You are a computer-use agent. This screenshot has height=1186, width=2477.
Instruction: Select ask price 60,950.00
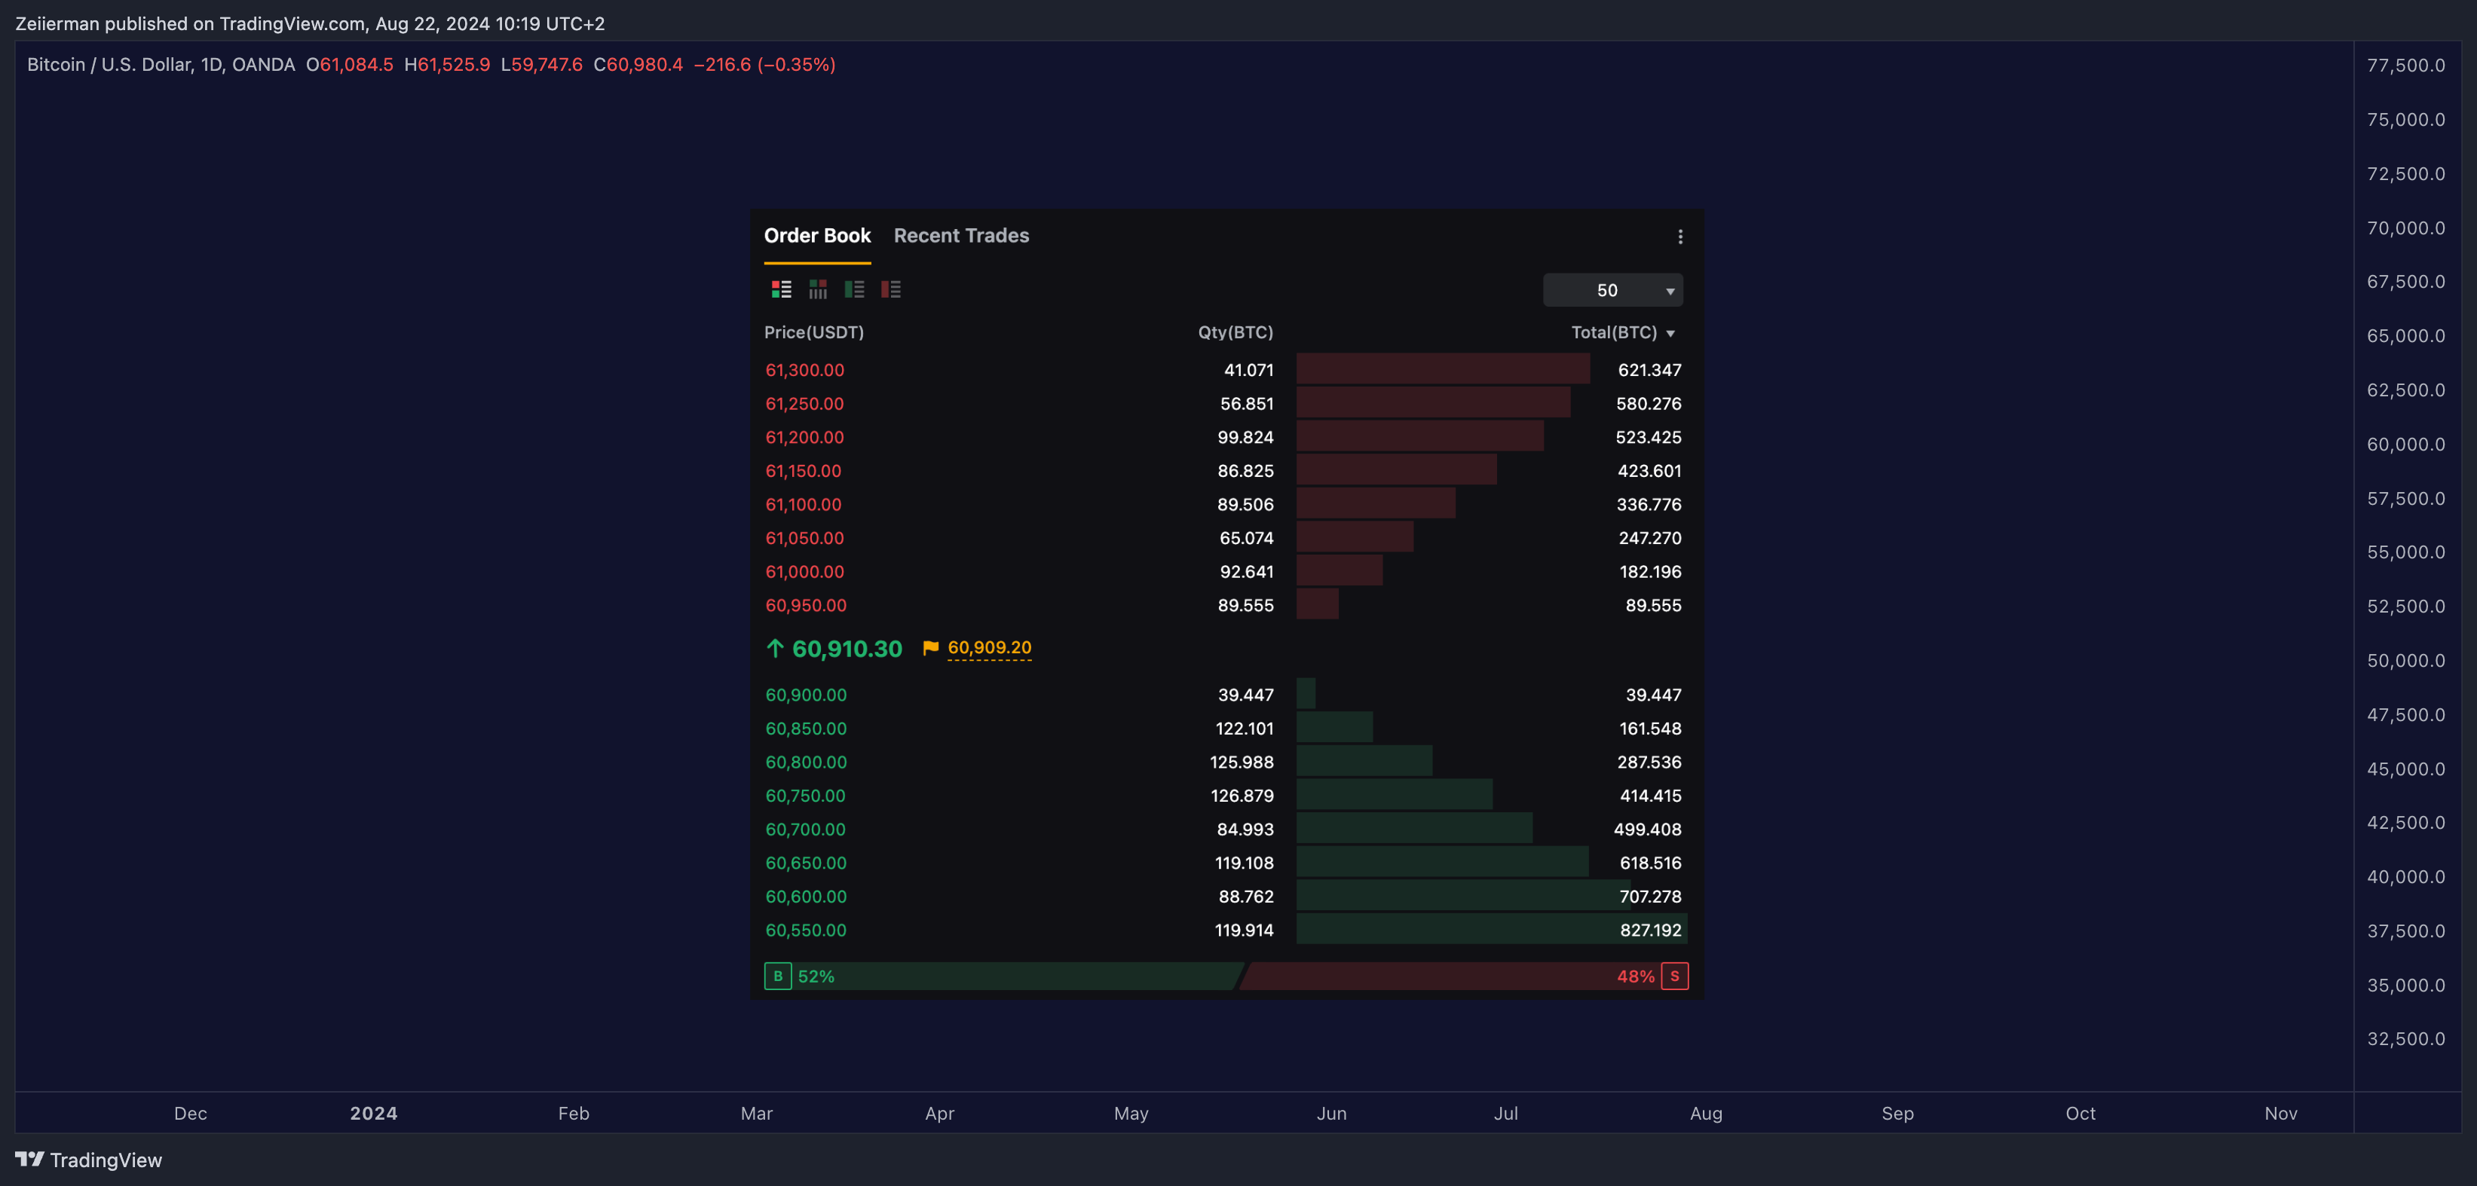click(806, 606)
